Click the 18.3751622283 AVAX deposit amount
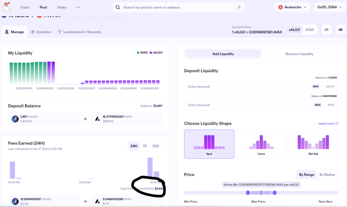 tap(117, 116)
